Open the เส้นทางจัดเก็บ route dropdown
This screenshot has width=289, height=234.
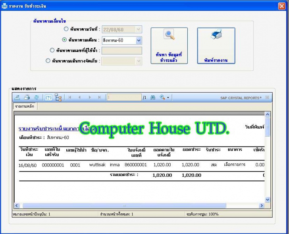pyautogui.click(x=139, y=61)
